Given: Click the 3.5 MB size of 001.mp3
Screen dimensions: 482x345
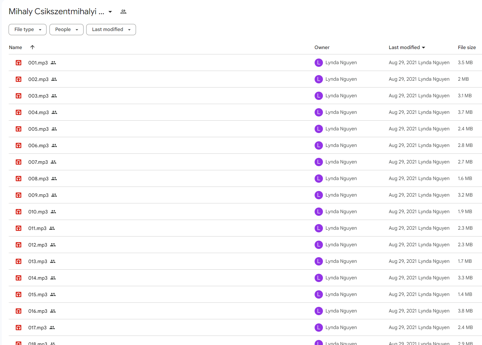Looking at the screenshot, I should click(x=465, y=63).
